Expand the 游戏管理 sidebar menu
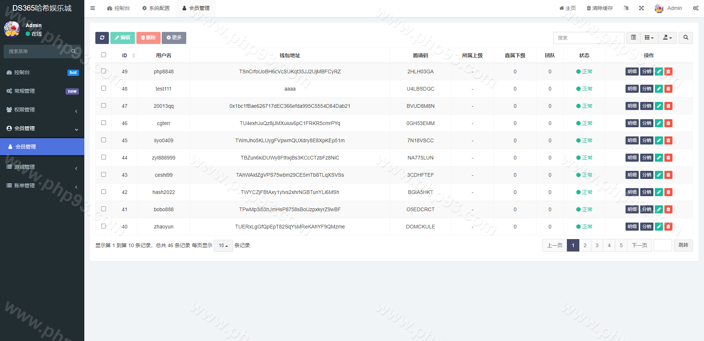Screen dimensions: 704x341 (42, 167)
